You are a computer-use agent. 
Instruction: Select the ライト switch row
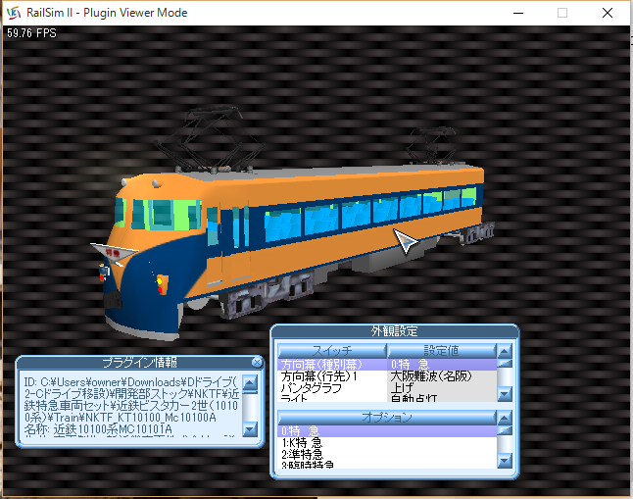pyautogui.click(x=332, y=398)
